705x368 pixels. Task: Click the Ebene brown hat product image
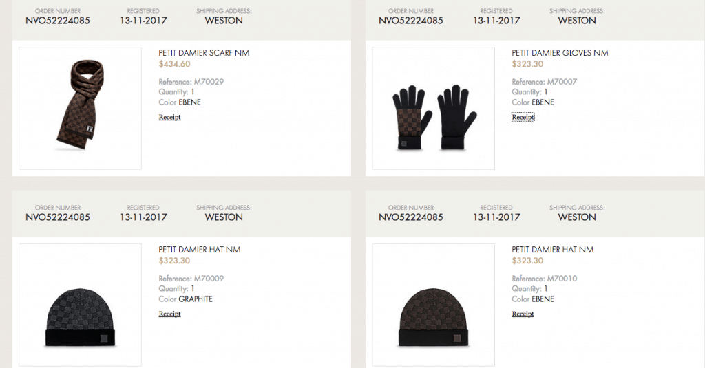434,305
